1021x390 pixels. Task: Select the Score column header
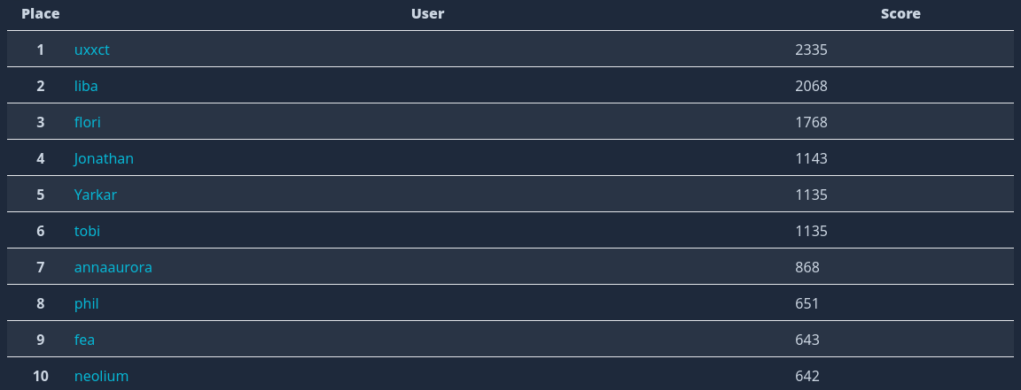coord(900,13)
